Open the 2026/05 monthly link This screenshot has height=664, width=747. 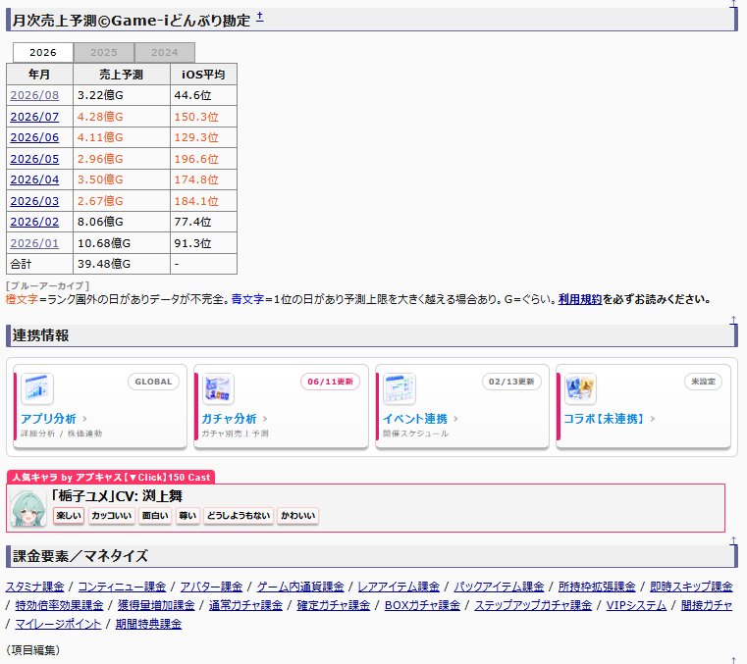click(34, 159)
